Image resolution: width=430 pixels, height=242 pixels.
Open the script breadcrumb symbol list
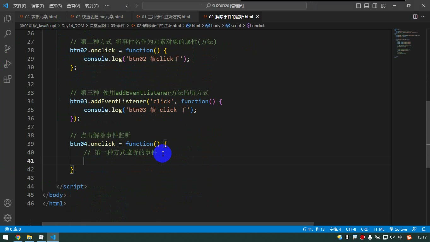pyautogui.click(x=233, y=26)
